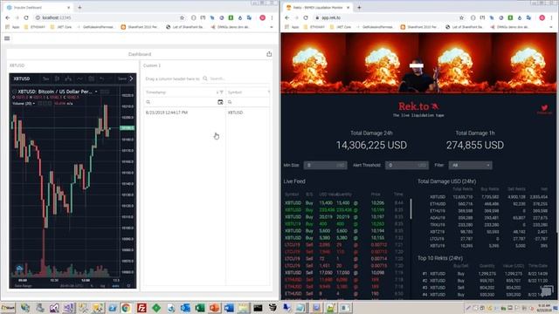This screenshot has height=314, width=559.
Task: Open the Apps bookmark in the dashboard browser
Action: click(12, 27)
